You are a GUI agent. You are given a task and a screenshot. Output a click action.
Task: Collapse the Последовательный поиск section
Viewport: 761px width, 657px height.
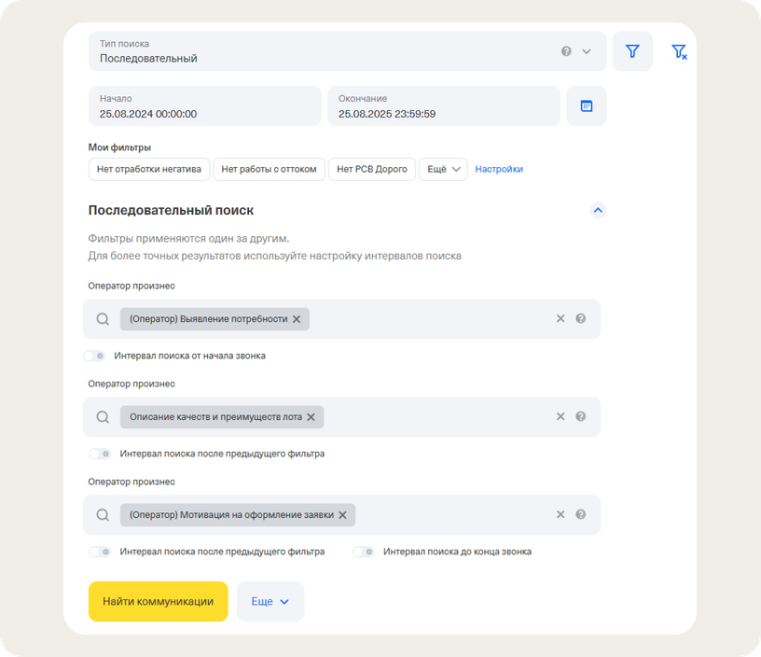coord(598,210)
